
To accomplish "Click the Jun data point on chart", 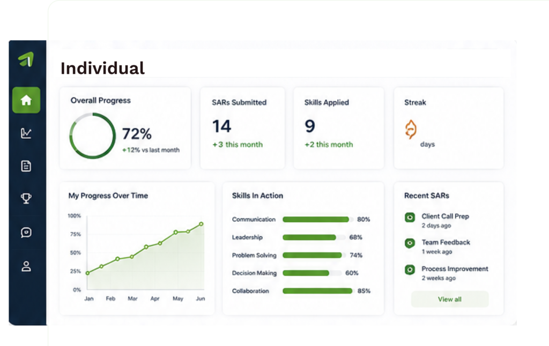I will 201,224.
